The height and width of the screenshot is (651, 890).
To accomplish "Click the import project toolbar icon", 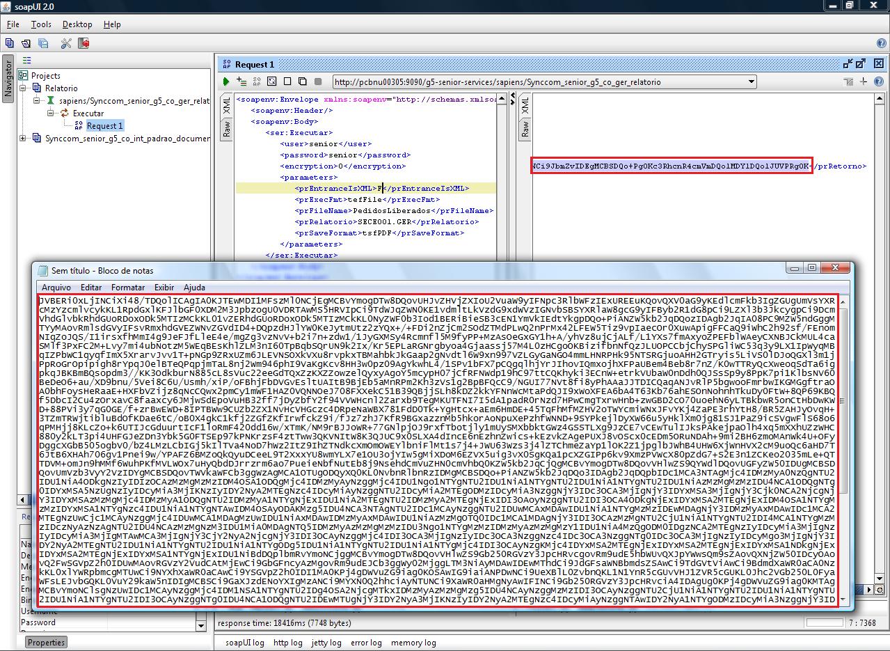I will click(26, 43).
